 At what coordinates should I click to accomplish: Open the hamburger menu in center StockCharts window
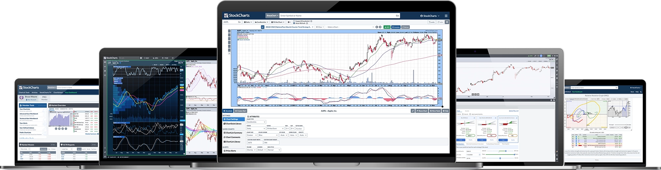coord(446,16)
